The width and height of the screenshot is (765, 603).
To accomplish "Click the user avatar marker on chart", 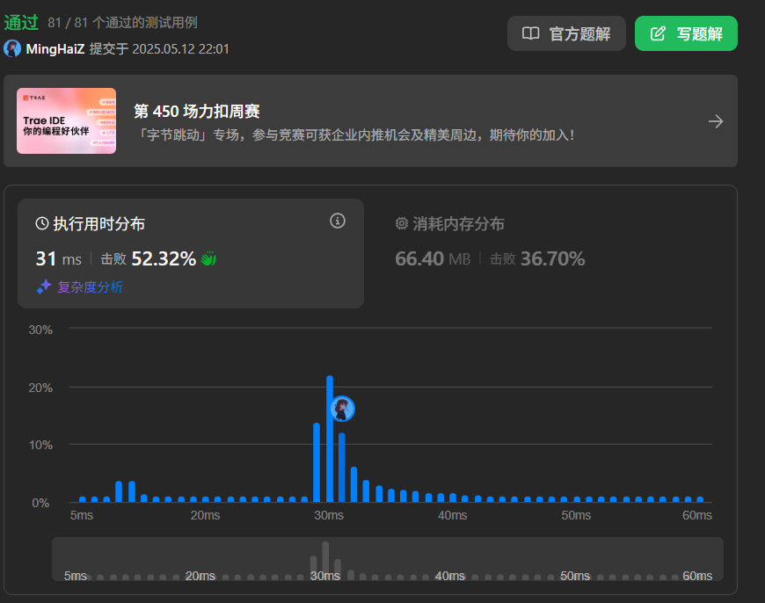I will coord(343,409).
